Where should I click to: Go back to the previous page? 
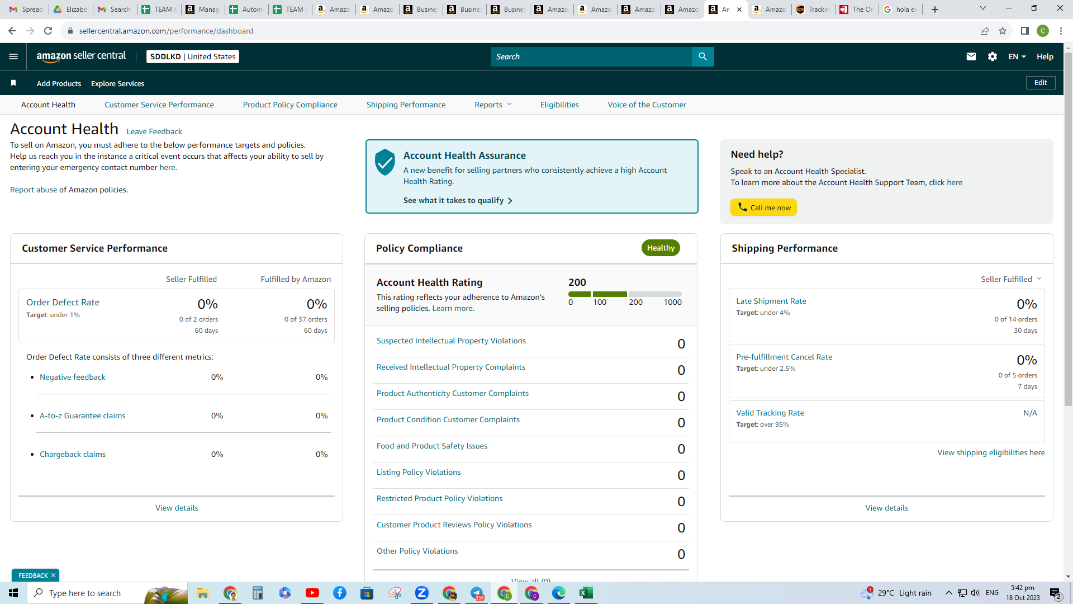[x=12, y=31]
